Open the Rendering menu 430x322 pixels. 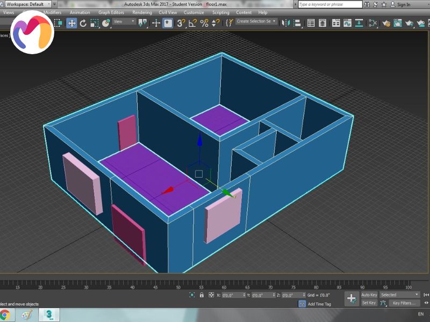point(142,12)
